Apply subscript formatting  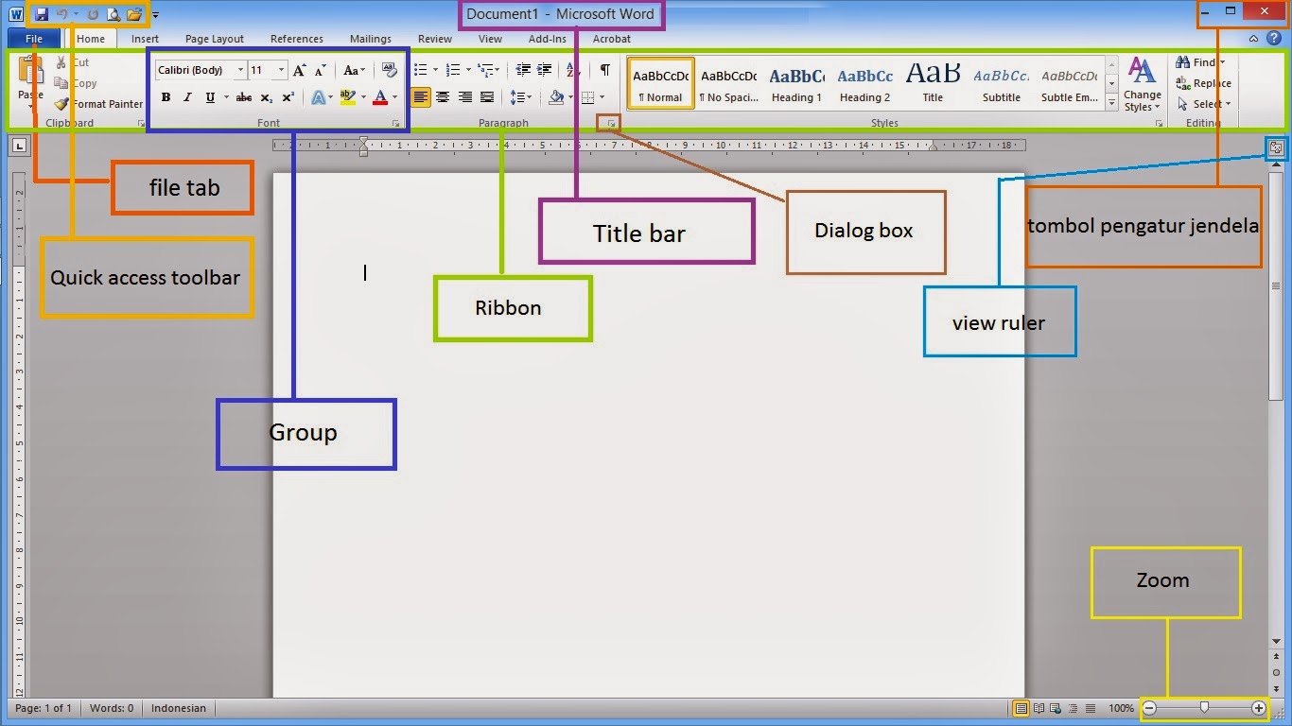point(267,97)
